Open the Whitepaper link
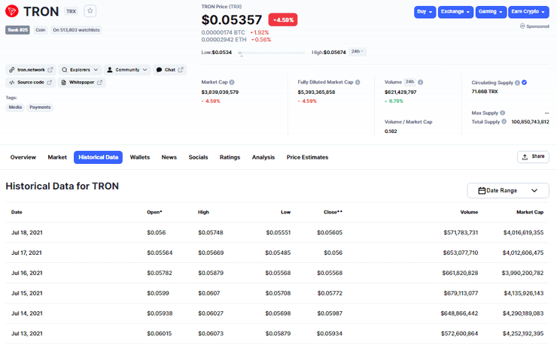This screenshot has height=345, width=557. 81,82
